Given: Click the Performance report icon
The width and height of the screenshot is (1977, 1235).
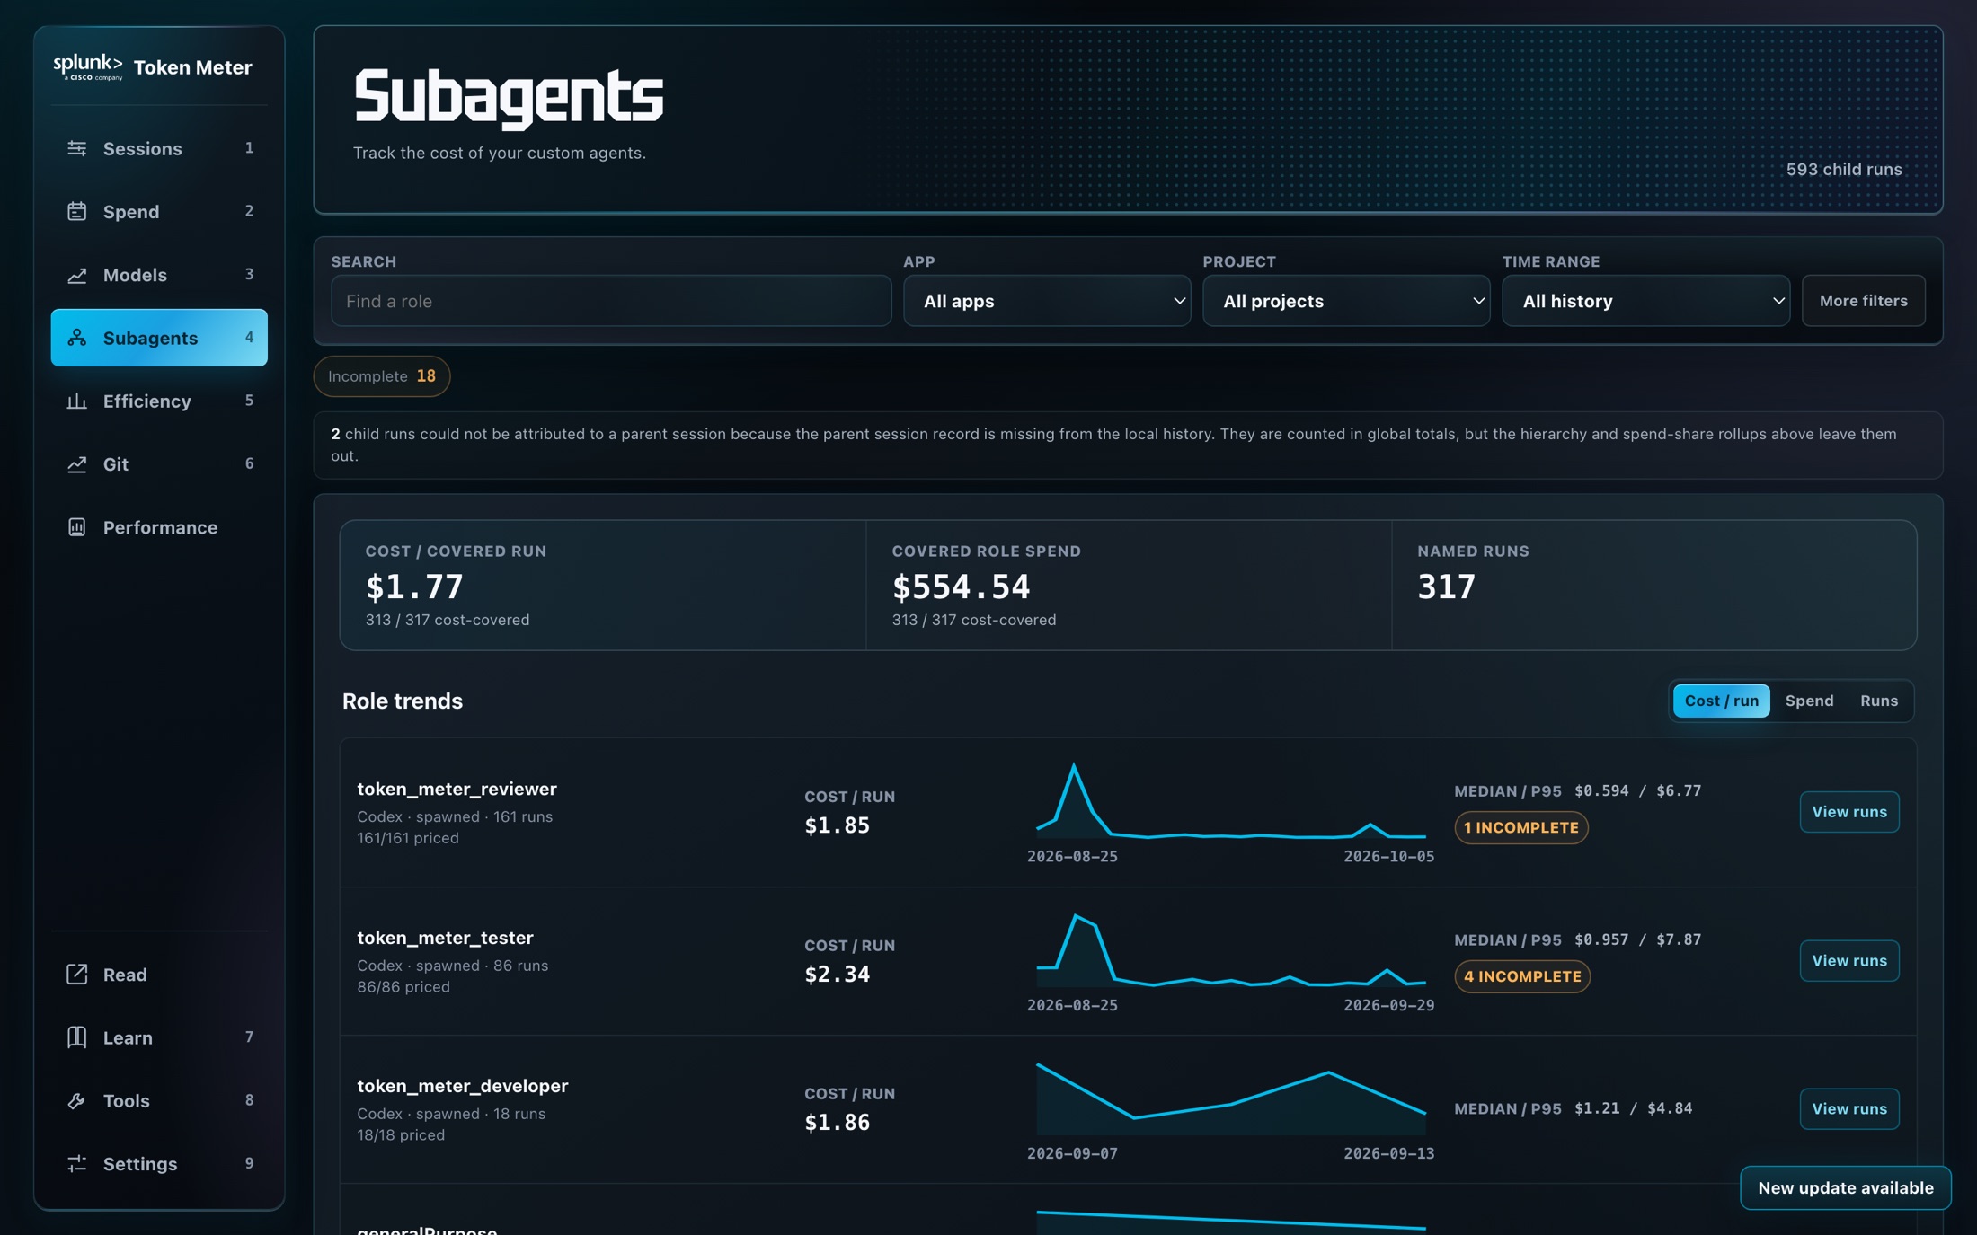Looking at the screenshot, I should point(77,527).
